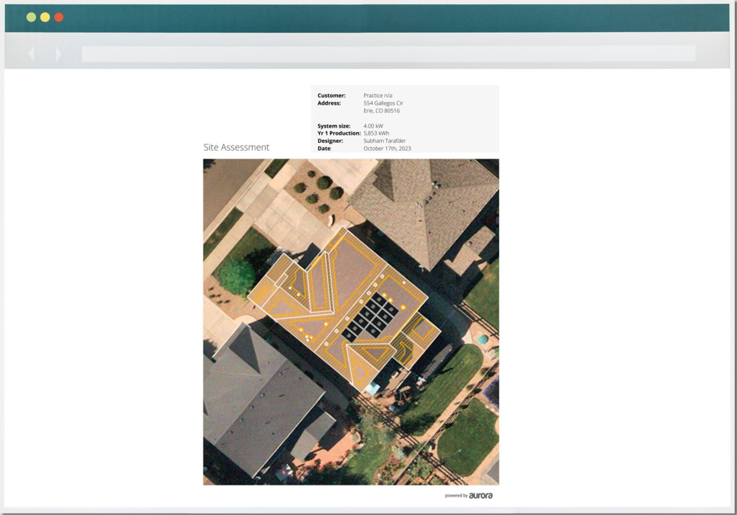This screenshot has width=737, height=515.
Task: Click the yellow window dot
Action: (x=45, y=17)
